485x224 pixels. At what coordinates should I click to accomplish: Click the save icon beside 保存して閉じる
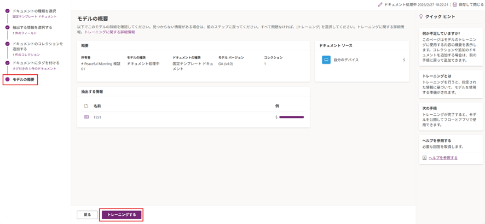coord(455,4)
